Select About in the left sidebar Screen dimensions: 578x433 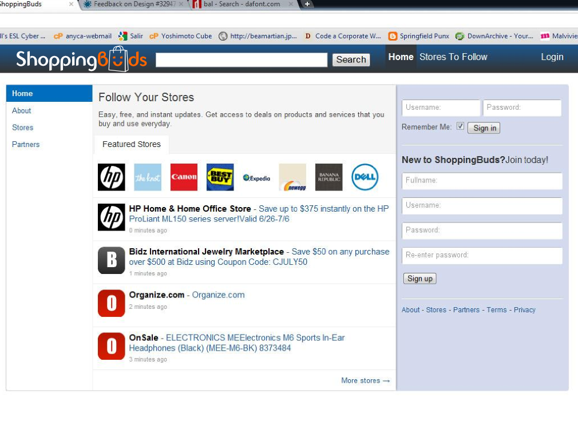click(x=22, y=110)
